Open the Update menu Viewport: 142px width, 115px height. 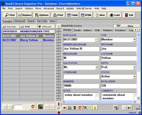[x=70, y=8]
